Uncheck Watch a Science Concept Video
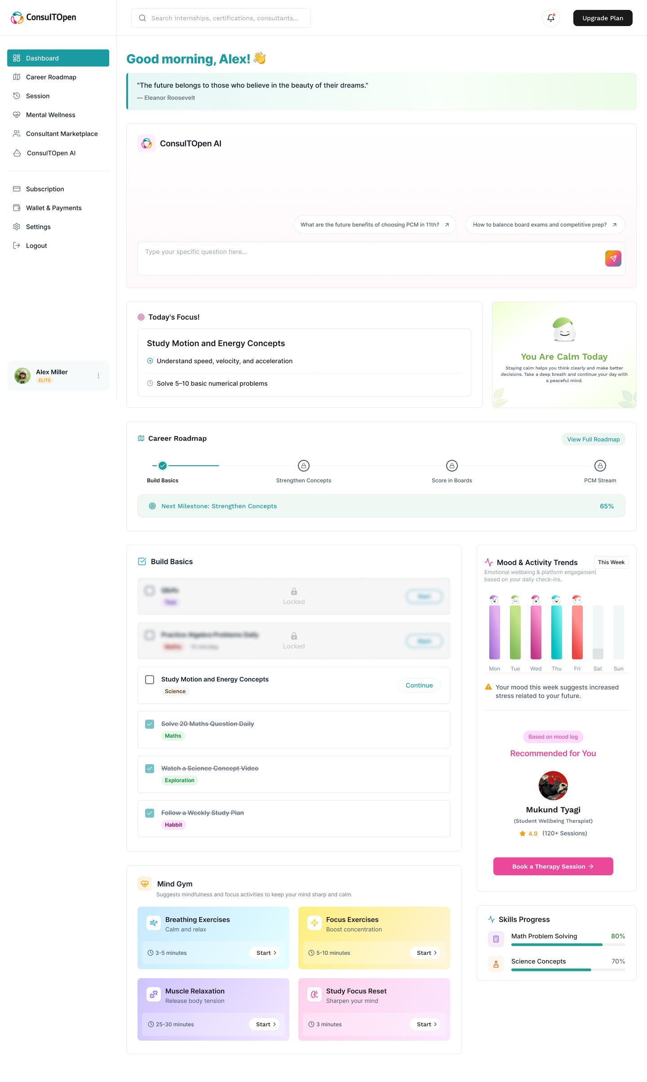 click(150, 769)
